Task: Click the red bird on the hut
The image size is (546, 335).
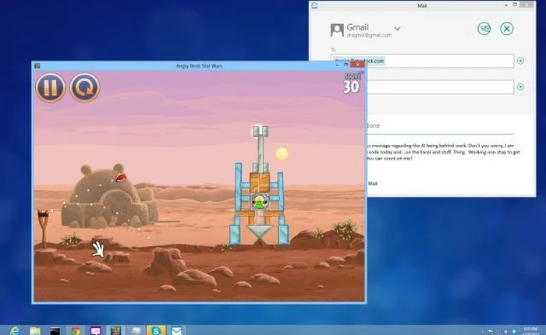Action: [x=121, y=177]
